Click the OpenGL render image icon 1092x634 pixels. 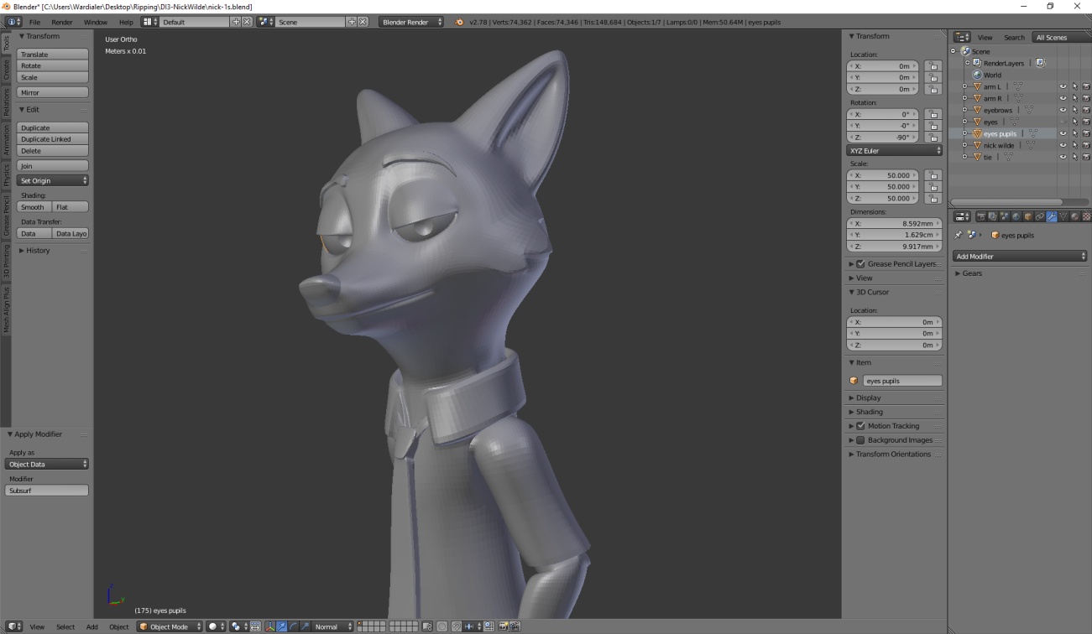pyautogui.click(x=504, y=626)
